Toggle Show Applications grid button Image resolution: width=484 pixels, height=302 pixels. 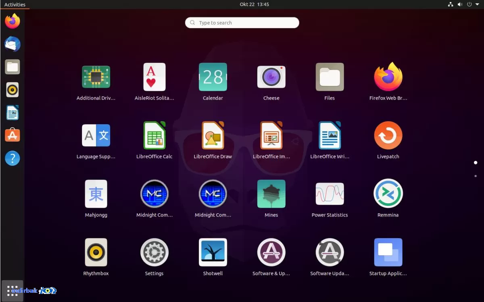[x=13, y=291]
